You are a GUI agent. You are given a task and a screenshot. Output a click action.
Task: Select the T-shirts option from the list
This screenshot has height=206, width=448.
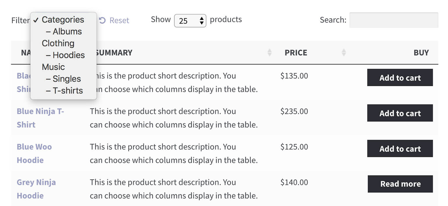[x=68, y=90]
